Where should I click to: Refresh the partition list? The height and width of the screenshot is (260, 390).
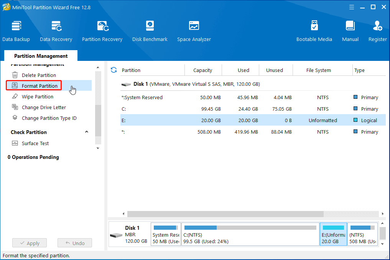coord(114,70)
